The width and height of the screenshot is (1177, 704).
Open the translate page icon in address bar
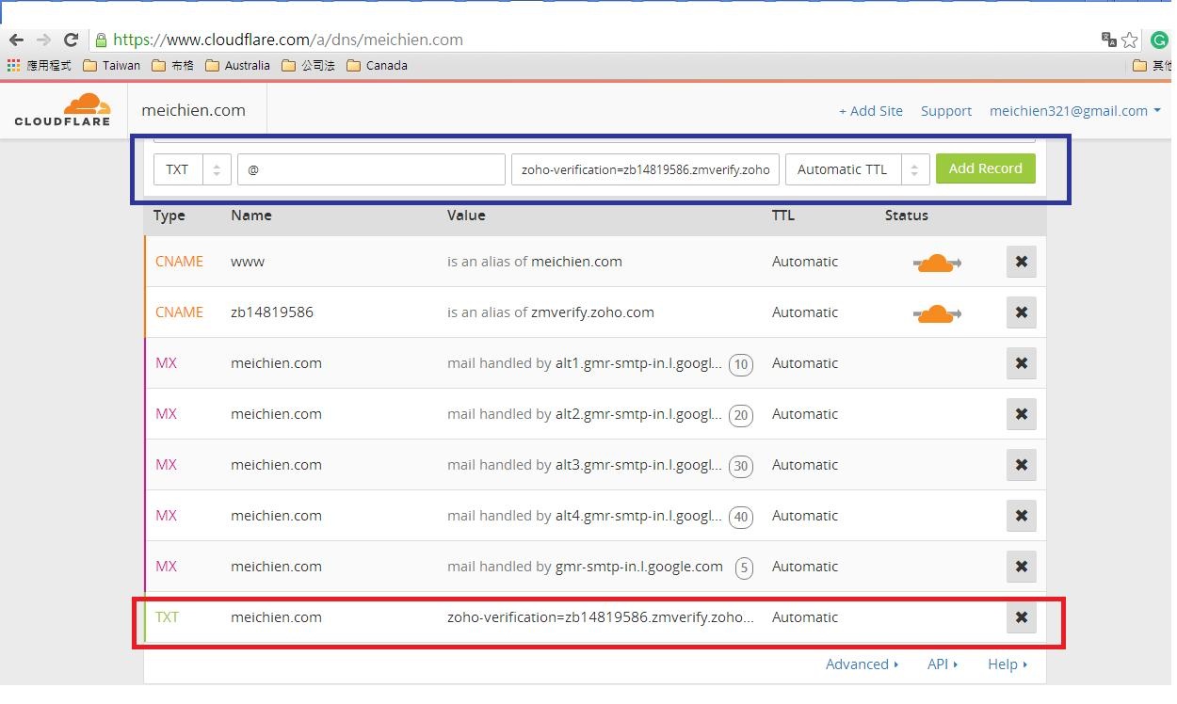1109,40
